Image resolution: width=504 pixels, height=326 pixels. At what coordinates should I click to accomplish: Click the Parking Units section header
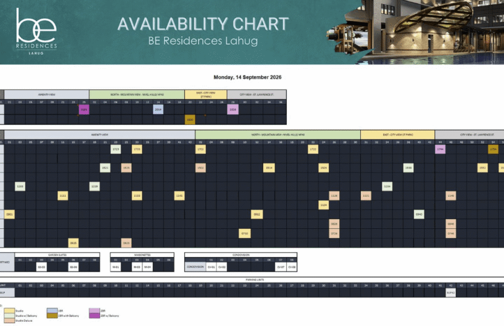point(252,280)
